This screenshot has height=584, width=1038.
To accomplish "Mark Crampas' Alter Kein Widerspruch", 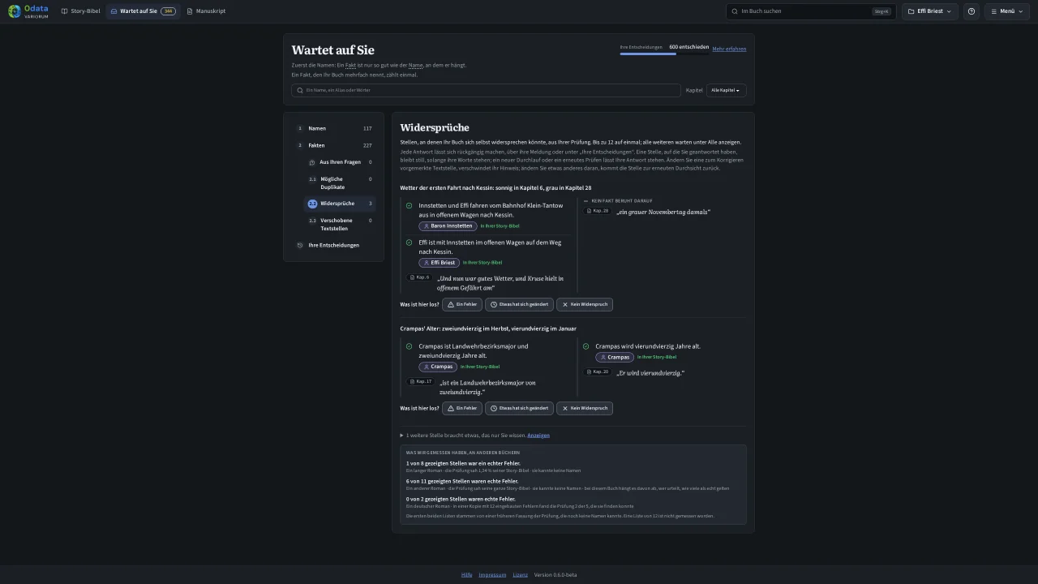I will pos(585,408).
